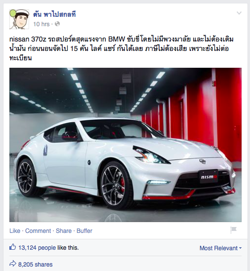This screenshot has width=250, height=271.
Task: Open the page name ตัน พาไปสกลที
Action: tap(54, 14)
